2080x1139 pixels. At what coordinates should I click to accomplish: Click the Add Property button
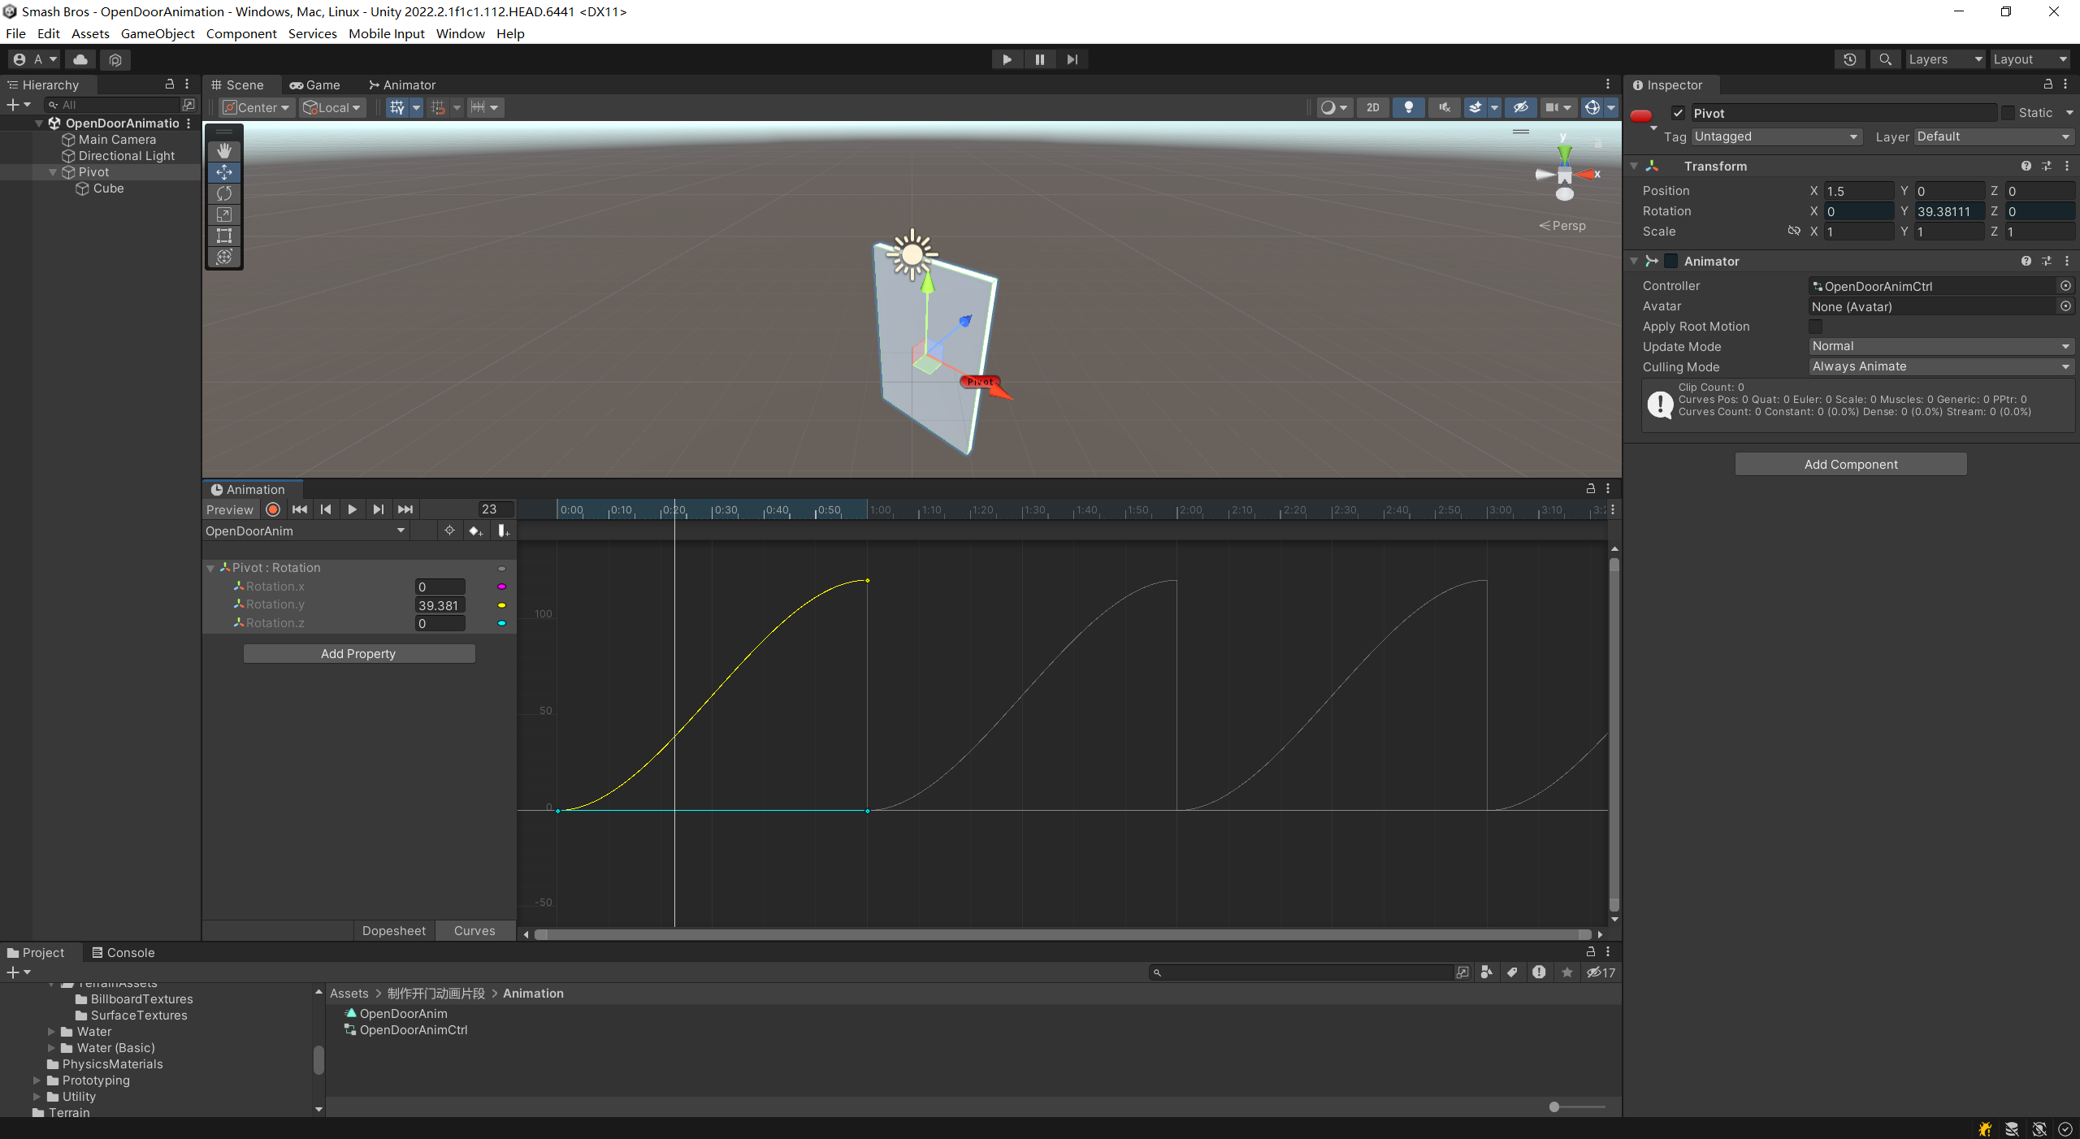[358, 654]
